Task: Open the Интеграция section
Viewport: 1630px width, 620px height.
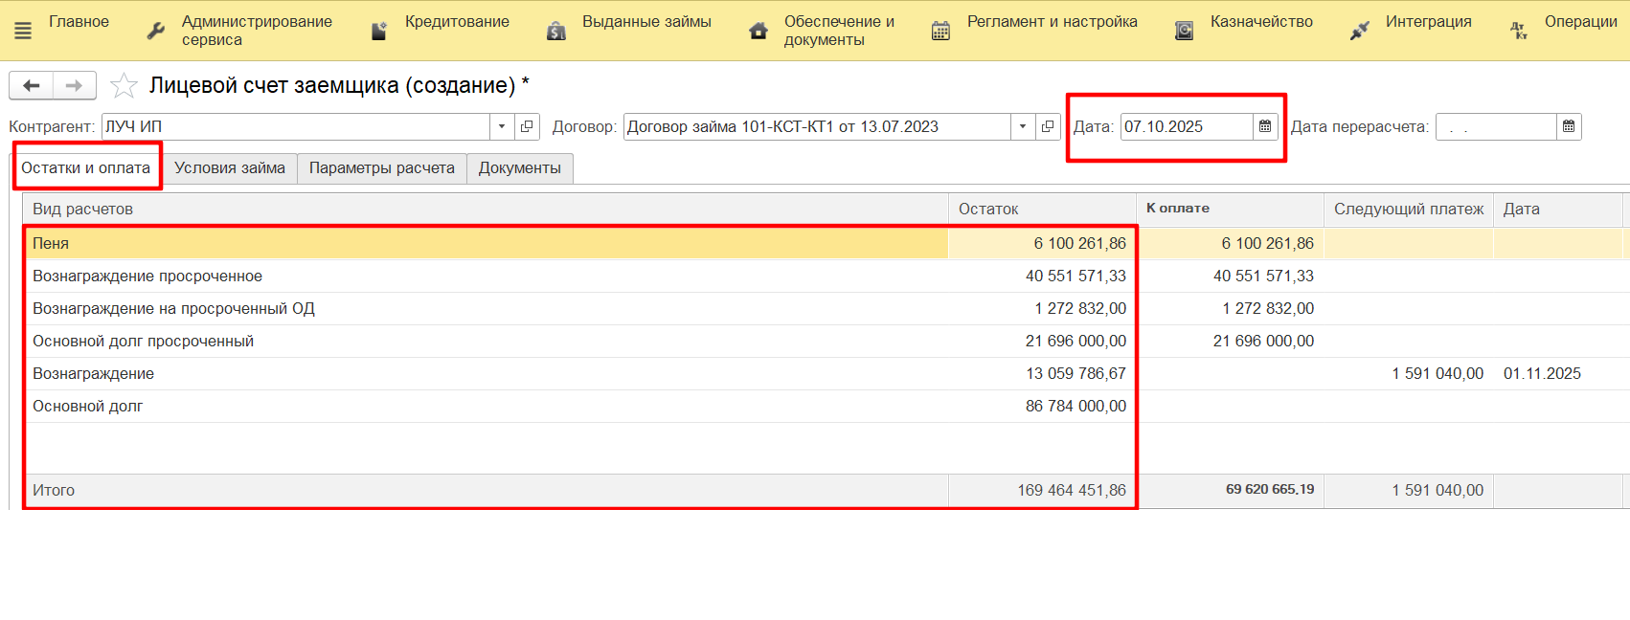Action: pos(1428,21)
